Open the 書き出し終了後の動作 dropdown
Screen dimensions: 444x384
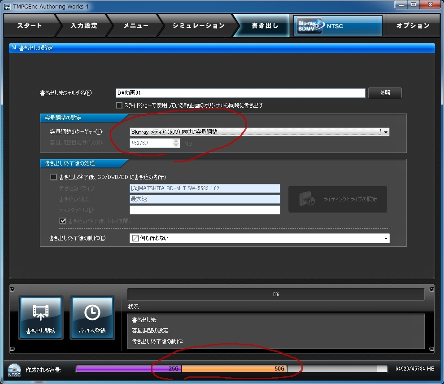tap(259, 238)
